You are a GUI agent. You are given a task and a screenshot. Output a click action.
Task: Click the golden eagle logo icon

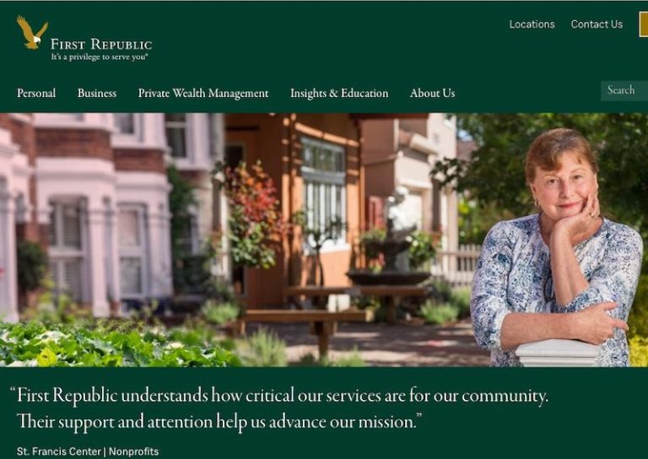click(x=32, y=32)
